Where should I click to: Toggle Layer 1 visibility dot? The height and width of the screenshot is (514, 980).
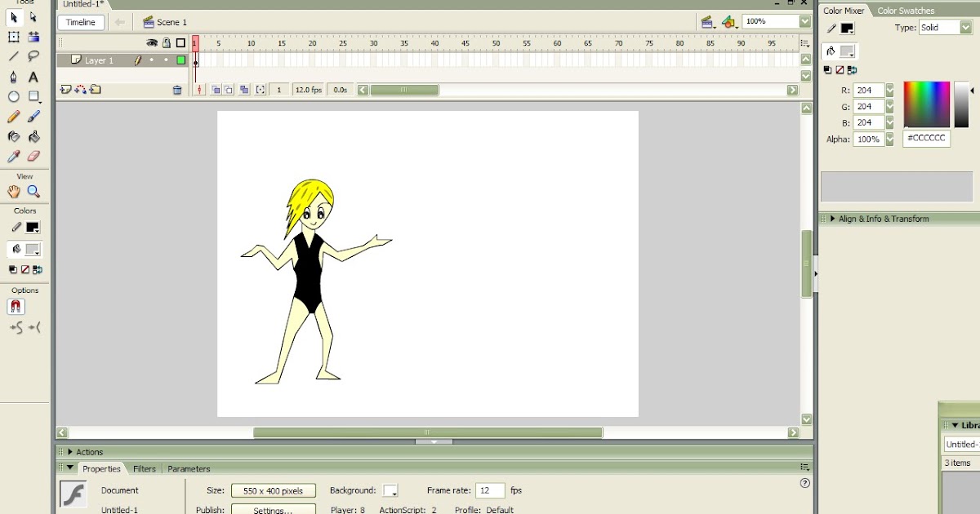(152, 60)
